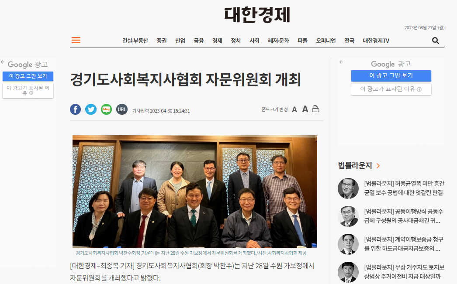Open the orange hamburger menu
The height and width of the screenshot is (284, 457).
click(x=76, y=40)
